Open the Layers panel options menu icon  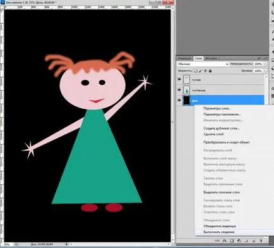tap(266, 58)
